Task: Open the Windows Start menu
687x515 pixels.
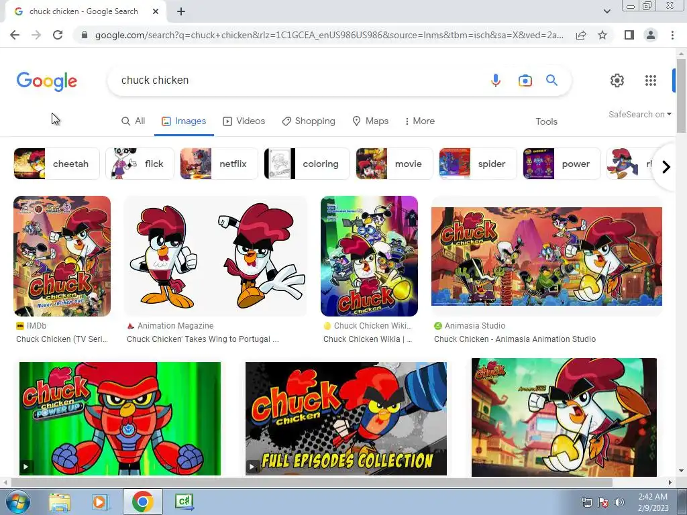Action: 17,502
